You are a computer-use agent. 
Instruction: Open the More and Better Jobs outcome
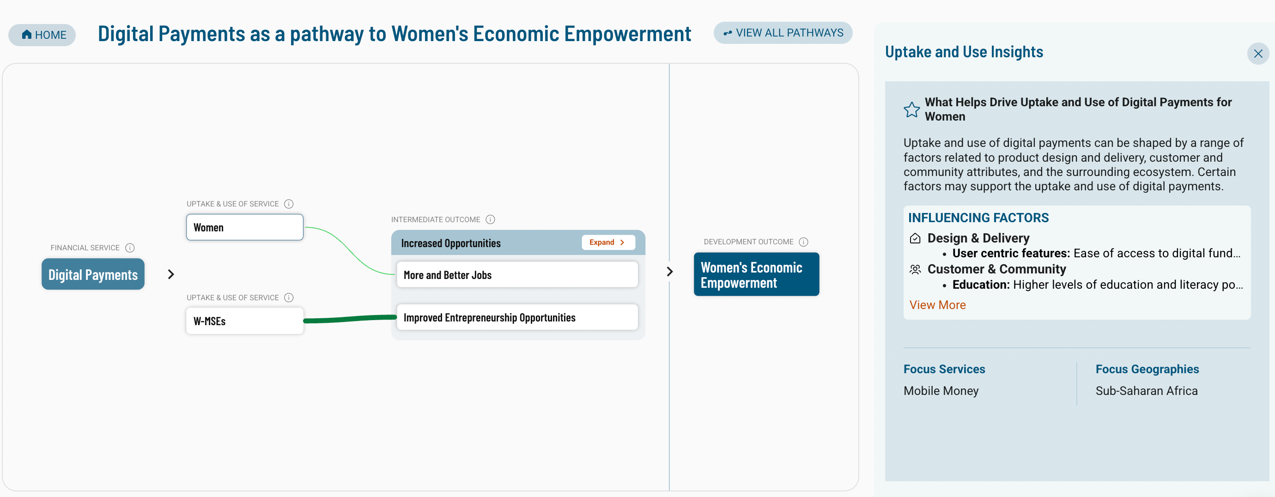click(517, 275)
